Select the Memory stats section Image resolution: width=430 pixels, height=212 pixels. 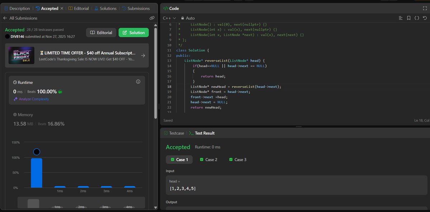pos(77,119)
